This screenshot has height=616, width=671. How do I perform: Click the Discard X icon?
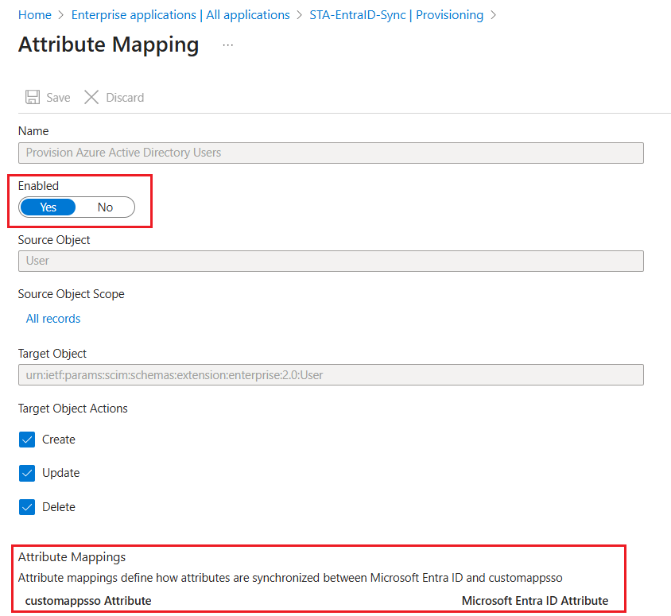click(91, 97)
